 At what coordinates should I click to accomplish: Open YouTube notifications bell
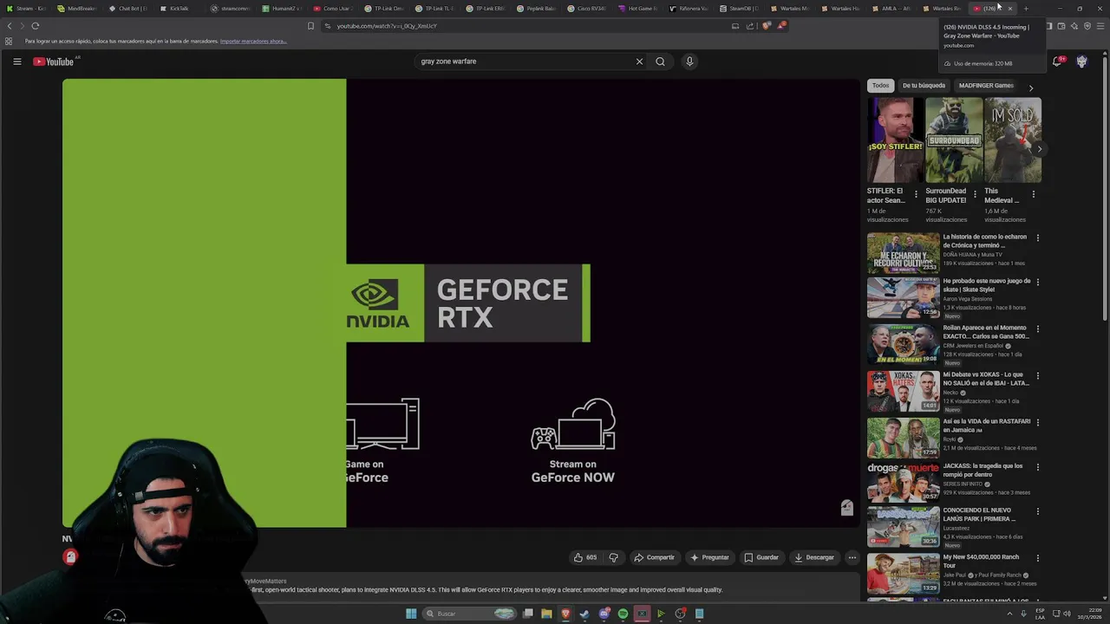pyautogui.click(x=1057, y=62)
